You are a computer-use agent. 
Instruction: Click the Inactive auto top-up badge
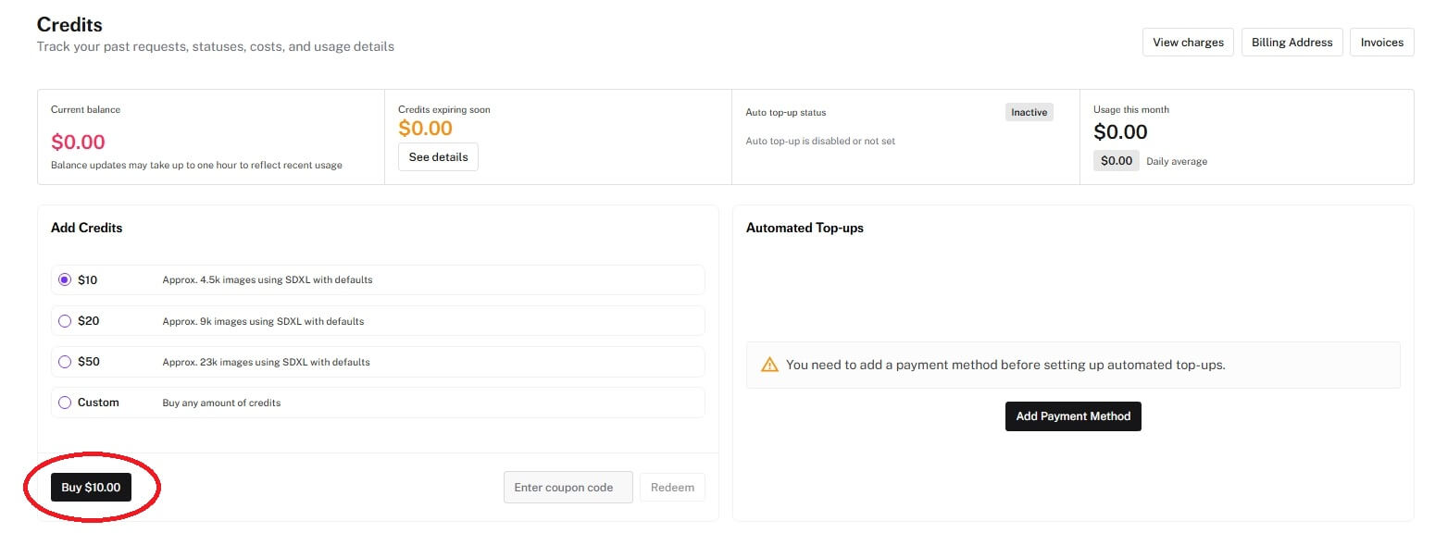tap(1029, 112)
